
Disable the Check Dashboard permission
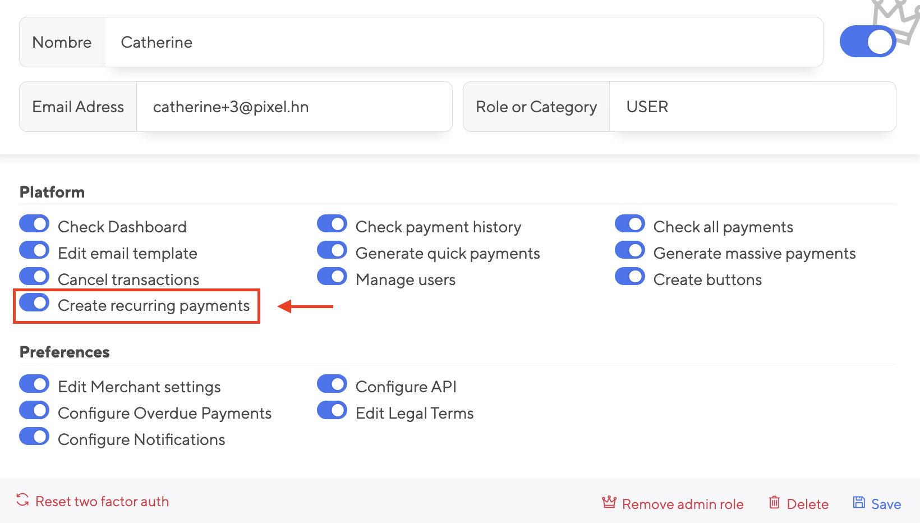pyautogui.click(x=34, y=223)
